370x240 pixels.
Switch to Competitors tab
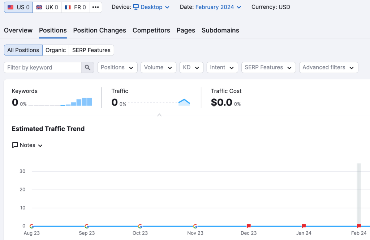click(151, 30)
